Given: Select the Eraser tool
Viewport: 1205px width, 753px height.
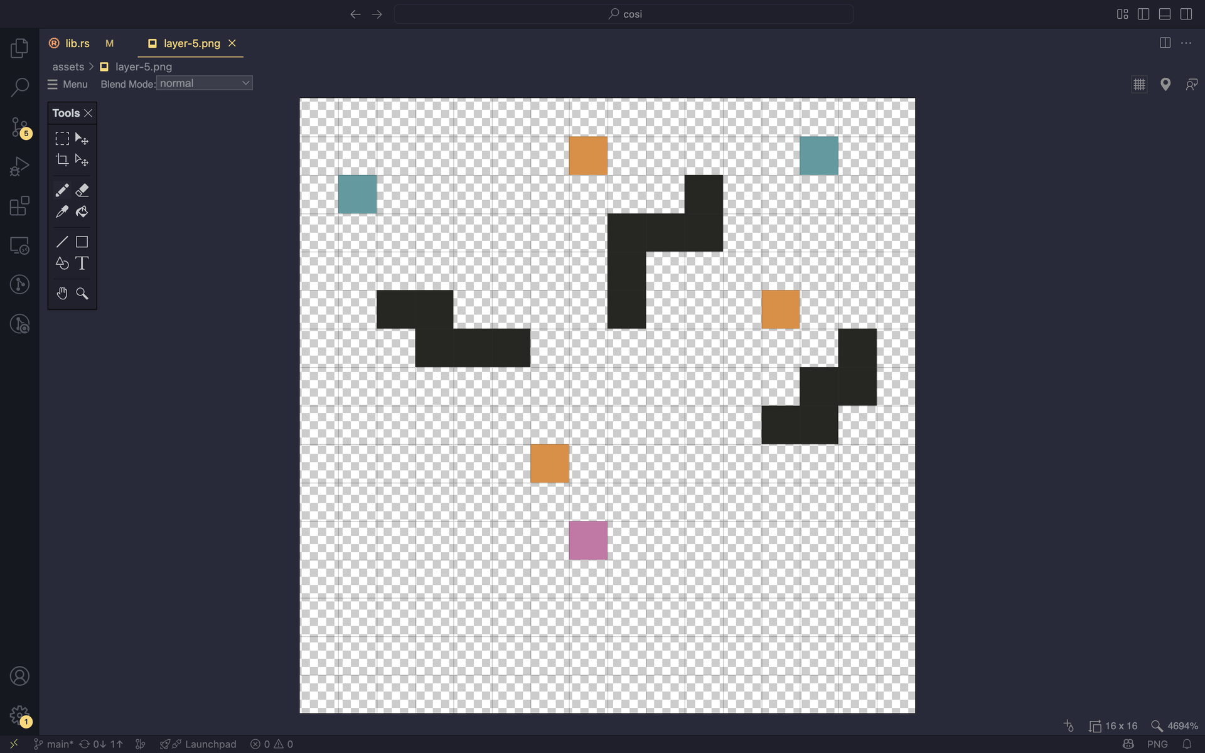Looking at the screenshot, I should pos(82,190).
